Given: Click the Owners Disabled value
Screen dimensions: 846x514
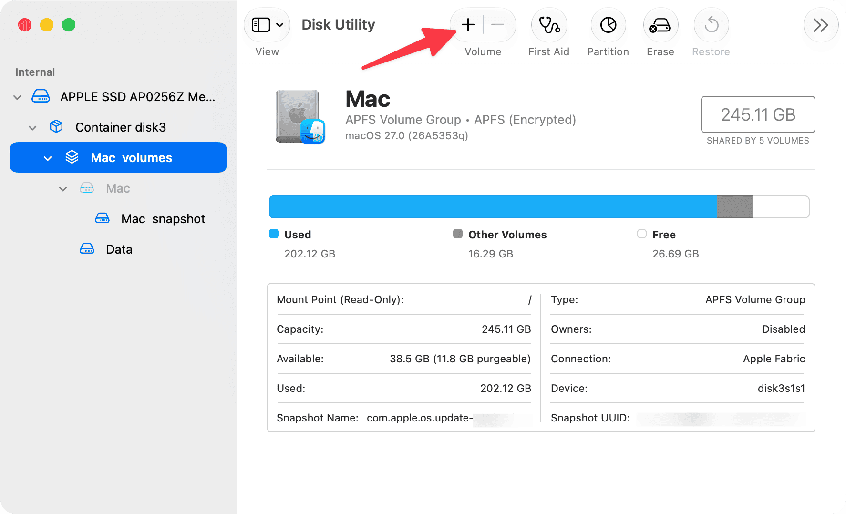Looking at the screenshot, I should [784, 329].
